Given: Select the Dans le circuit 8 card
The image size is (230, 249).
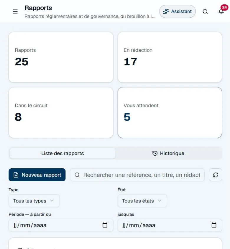Looking at the screenshot, I should point(61,113).
